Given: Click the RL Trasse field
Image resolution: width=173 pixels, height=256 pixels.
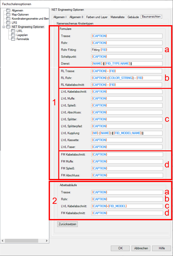Looking at the screenshot, I should tap(126, 71).
